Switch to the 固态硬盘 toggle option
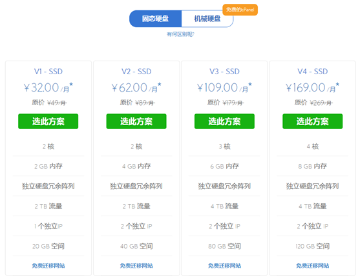 click(156, 19)
